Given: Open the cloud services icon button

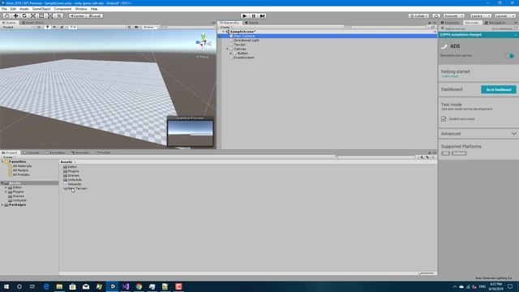Looking at the screenshot, I should pos(436,15).
